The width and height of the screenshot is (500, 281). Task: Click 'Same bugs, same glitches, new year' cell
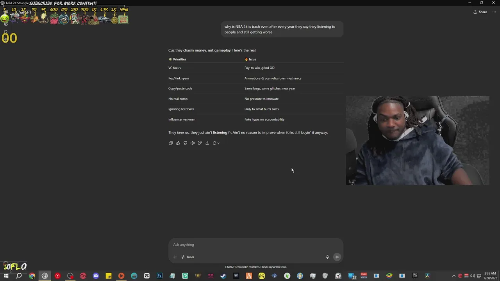[270, 89]
